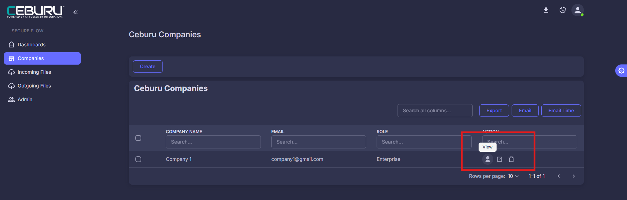Screen dimensions: 627x200
Task: Open Dashboards in the sidebar
Action: point(42,45)
